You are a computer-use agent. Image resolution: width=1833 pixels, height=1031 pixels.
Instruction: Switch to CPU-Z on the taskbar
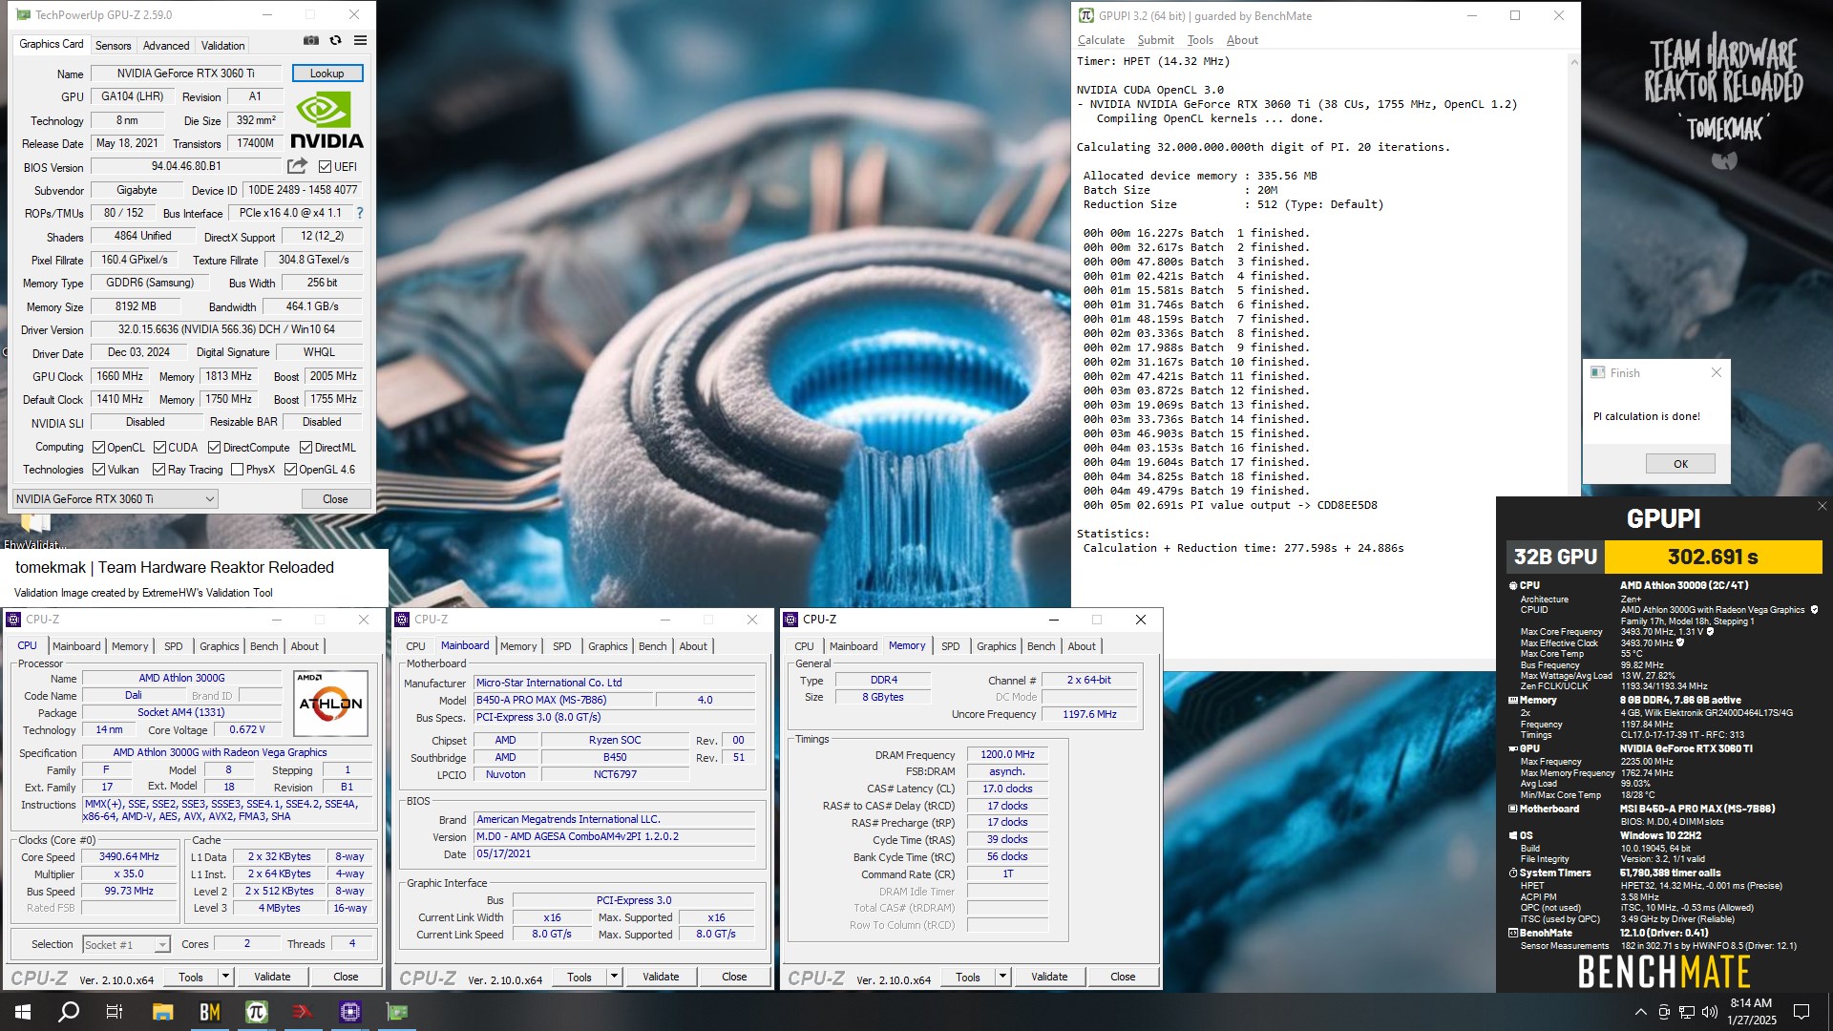tap(349, 1012)
